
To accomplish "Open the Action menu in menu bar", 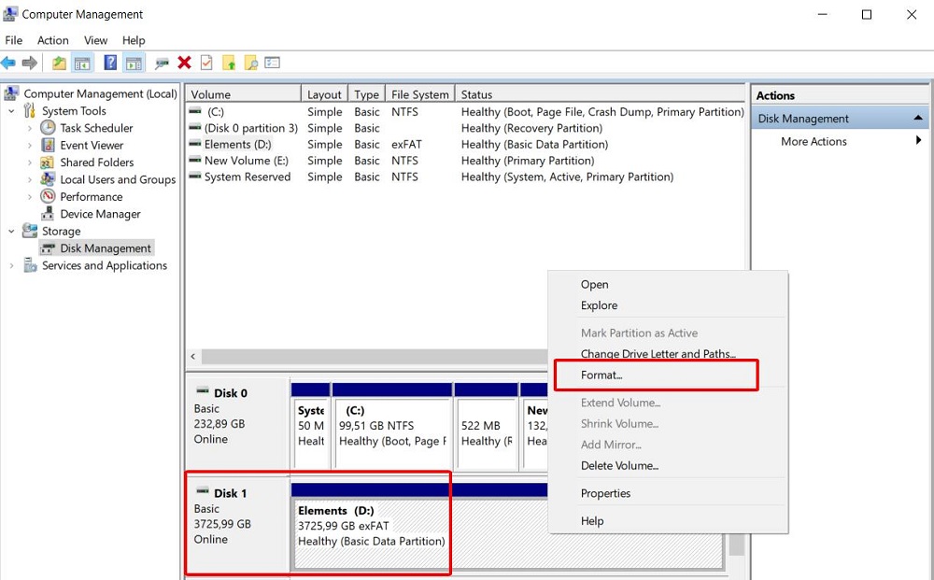I will coord(53,40).
